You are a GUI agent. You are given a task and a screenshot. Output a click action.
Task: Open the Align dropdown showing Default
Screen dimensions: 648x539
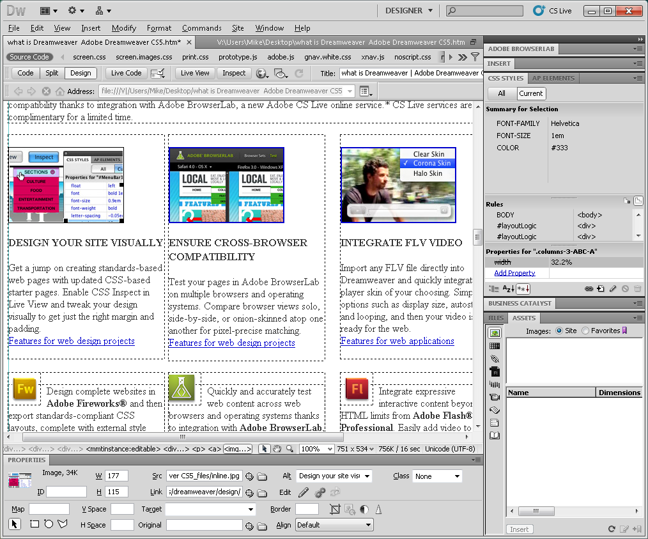pyautogui.click(x=334, y=524)
